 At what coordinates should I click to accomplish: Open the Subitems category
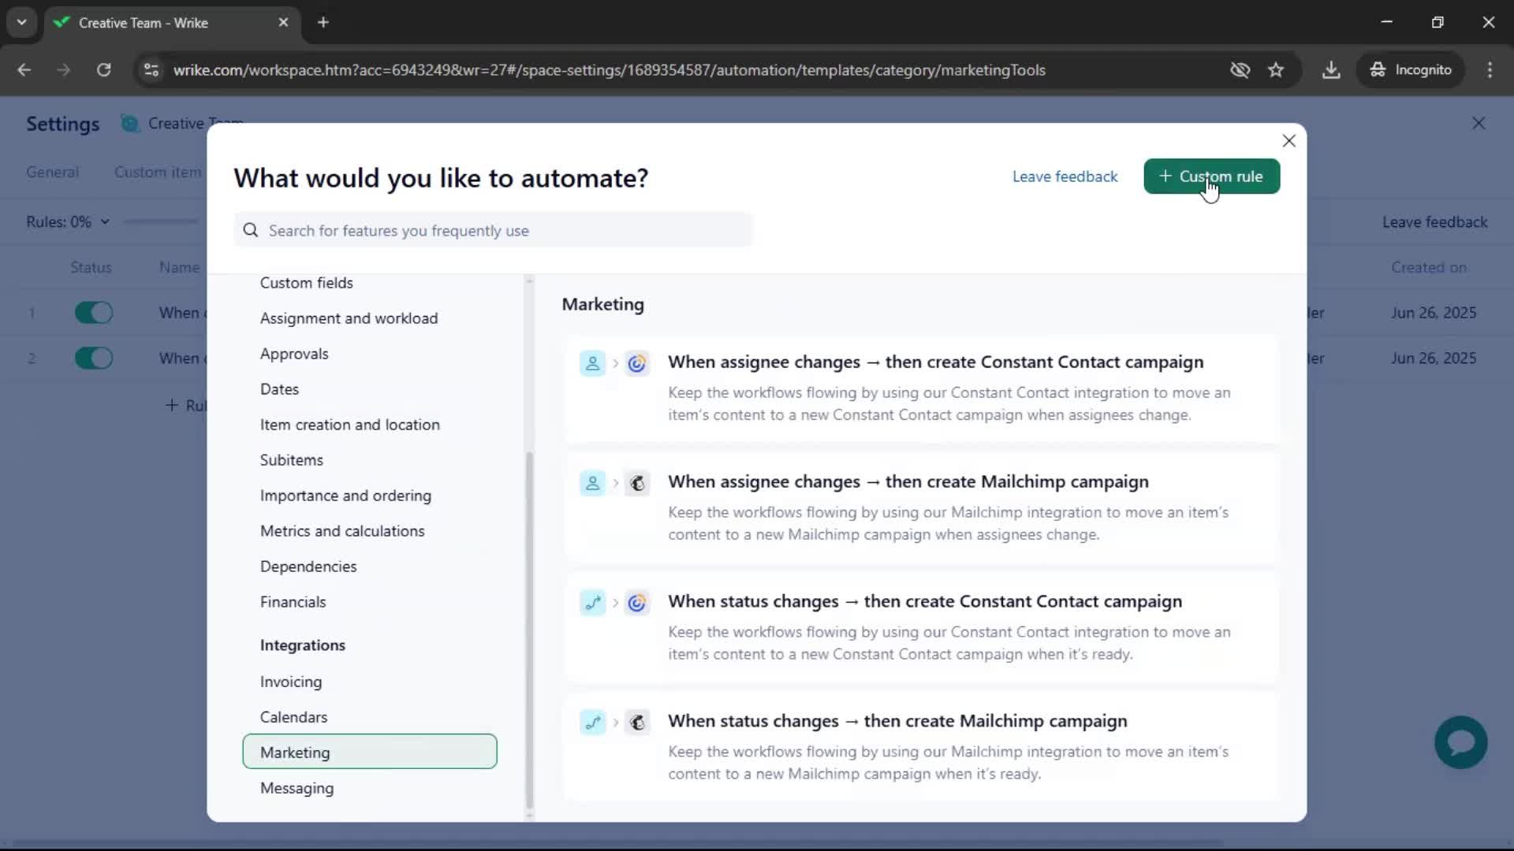click(x=292, y=460)
